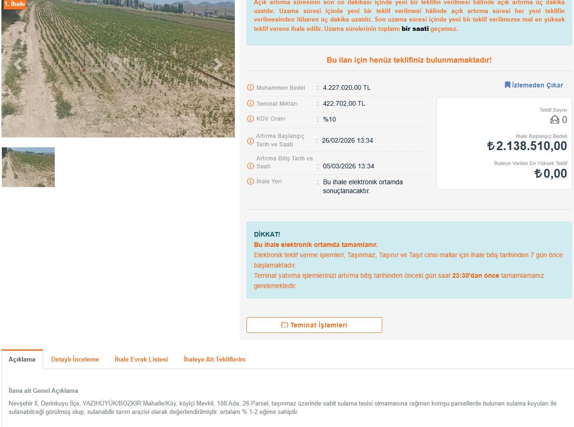This screenshot has width=574, height=427.
Task: Click the large field photo
Action: (118, 68)
